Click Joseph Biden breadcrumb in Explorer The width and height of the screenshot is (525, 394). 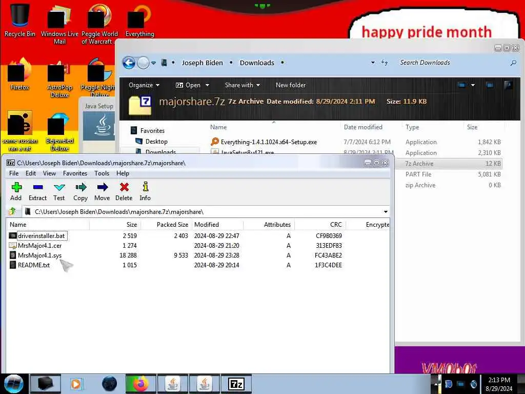[x=202, y=63]
